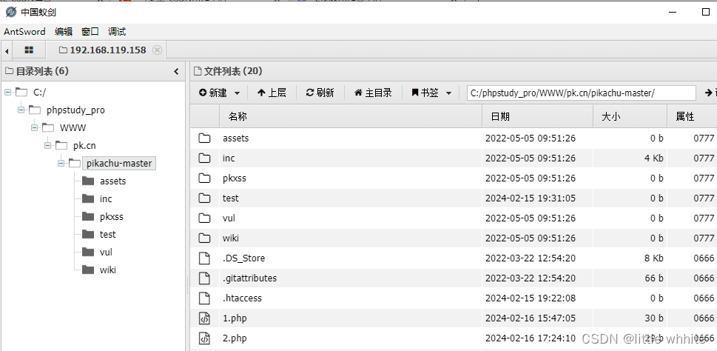Click the go arrow beside path field
The width and height of the screenshot is (717, 351).
(709, 93)
